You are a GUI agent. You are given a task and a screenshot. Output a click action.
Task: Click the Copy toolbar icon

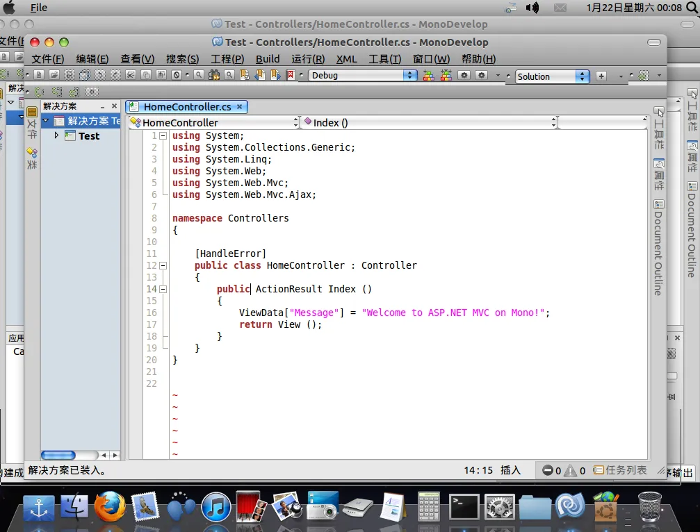coord(146,75)
